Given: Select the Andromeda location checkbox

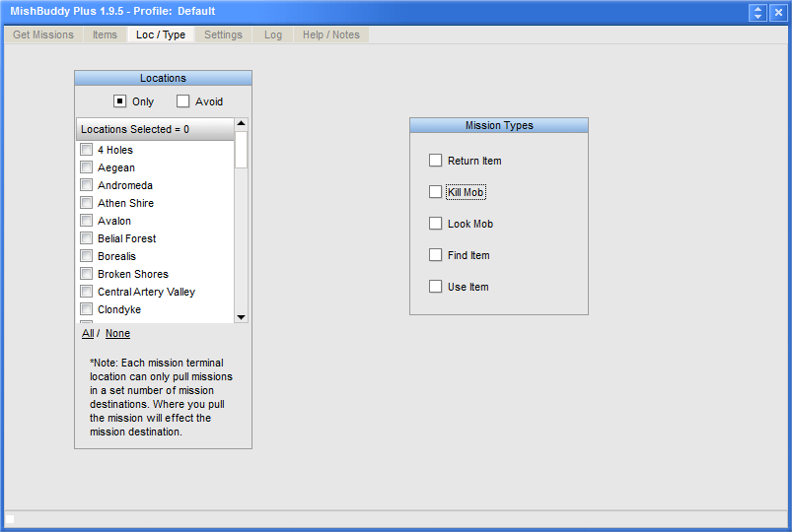Looking at the screenshot, I should tap(87, 185).
